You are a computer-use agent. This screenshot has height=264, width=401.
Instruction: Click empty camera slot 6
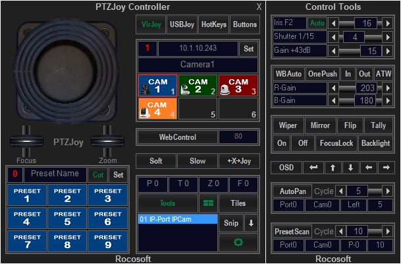[238, 108]
